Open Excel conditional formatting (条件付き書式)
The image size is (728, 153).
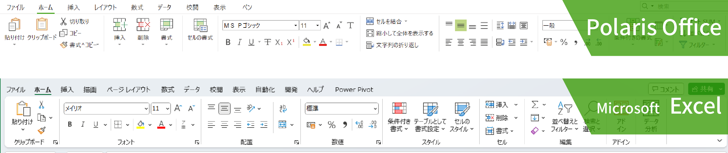coord(399,117)
